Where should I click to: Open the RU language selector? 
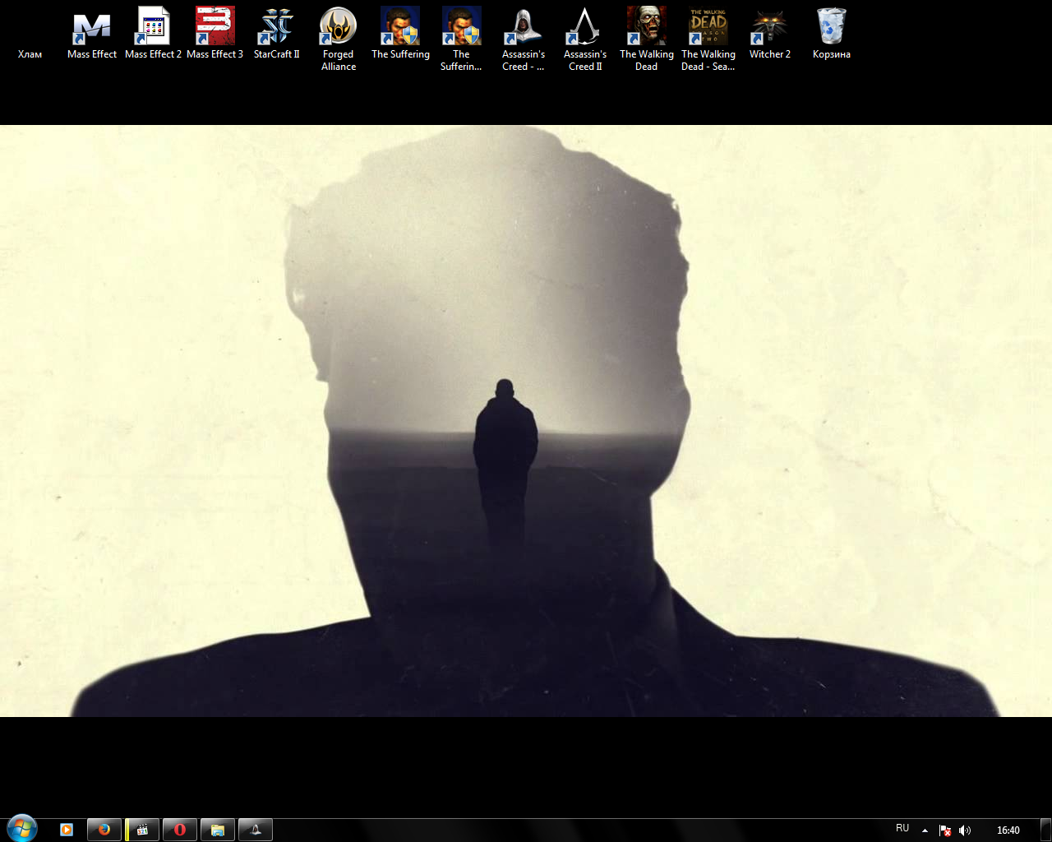[x=902, y=828]
